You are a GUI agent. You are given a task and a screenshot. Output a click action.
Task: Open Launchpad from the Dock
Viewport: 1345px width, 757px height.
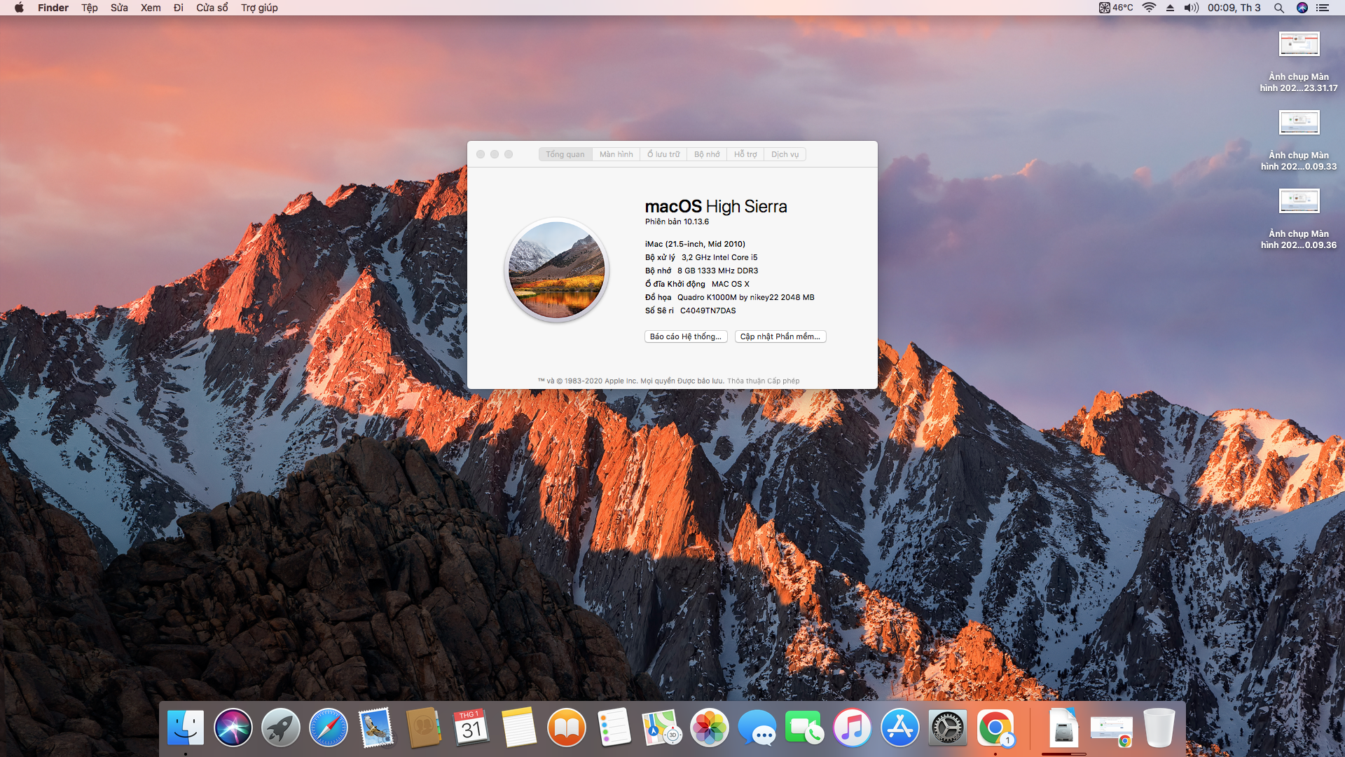point(280,728)
